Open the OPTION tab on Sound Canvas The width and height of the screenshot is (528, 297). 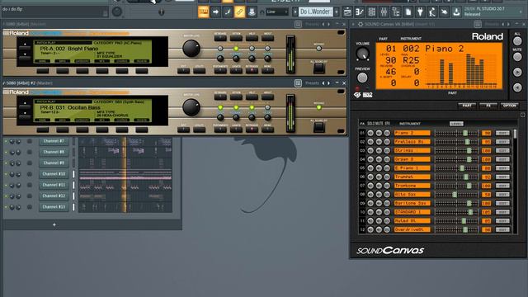point(510,106)
